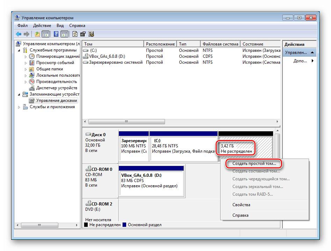Collapse the Служебные программы tree node
This screenshot has height=251, width=331.
pyautogui.click(x=19, y=50)
